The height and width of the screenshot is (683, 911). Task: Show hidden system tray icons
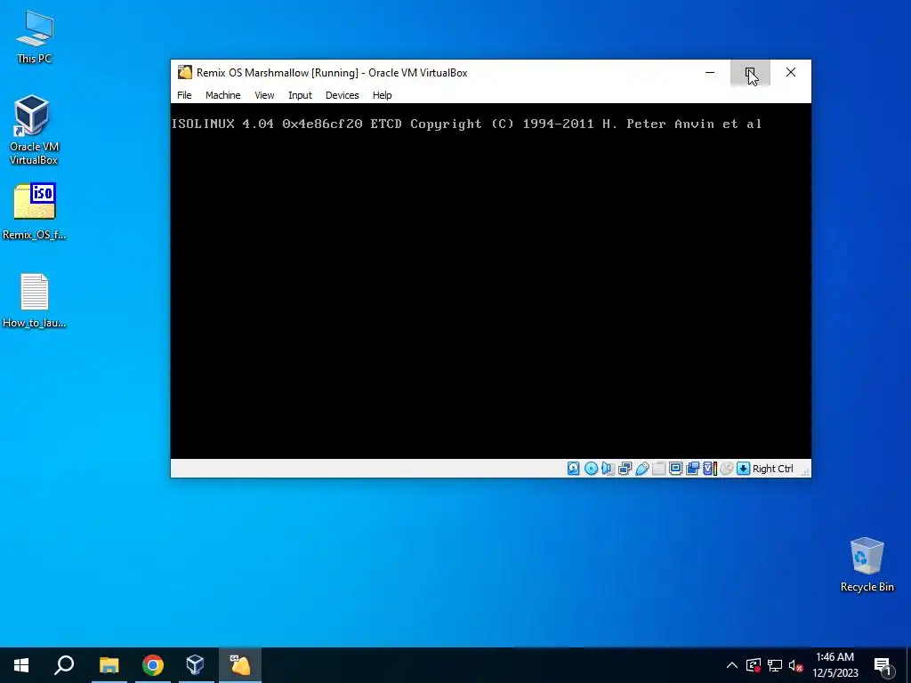coord(732,665)
